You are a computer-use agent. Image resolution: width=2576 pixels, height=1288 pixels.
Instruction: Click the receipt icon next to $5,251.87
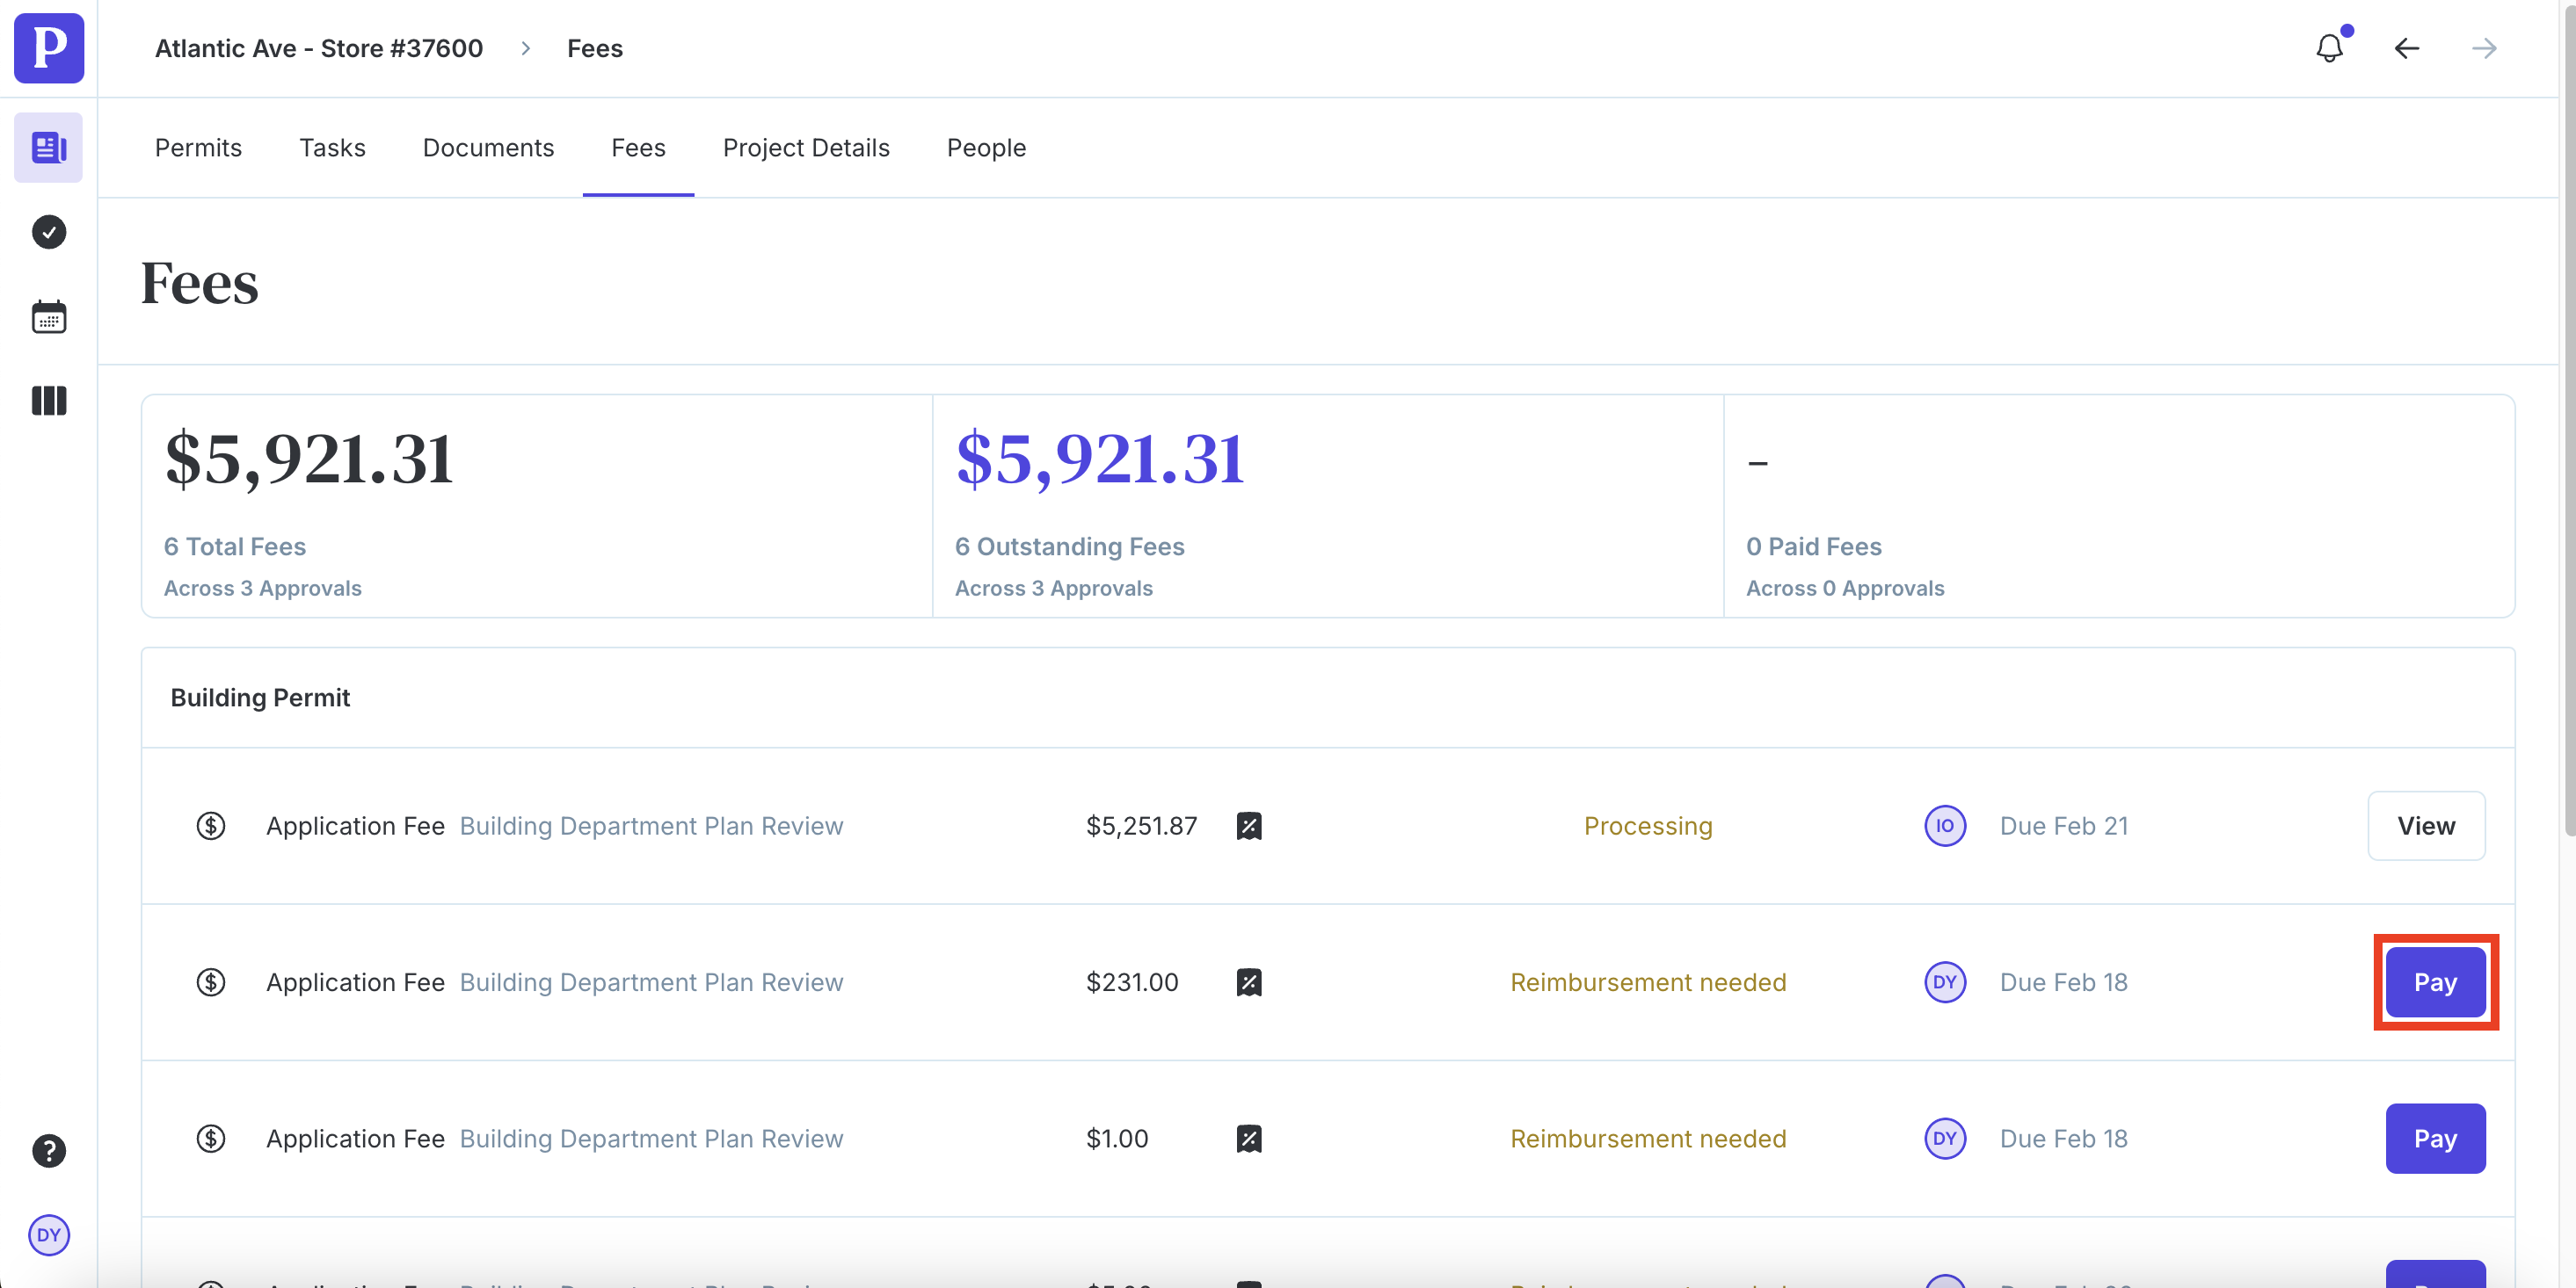(x=1248, y=825)
